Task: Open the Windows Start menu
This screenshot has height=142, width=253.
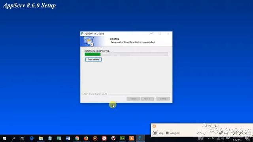Action: click(x=4, y=138)
